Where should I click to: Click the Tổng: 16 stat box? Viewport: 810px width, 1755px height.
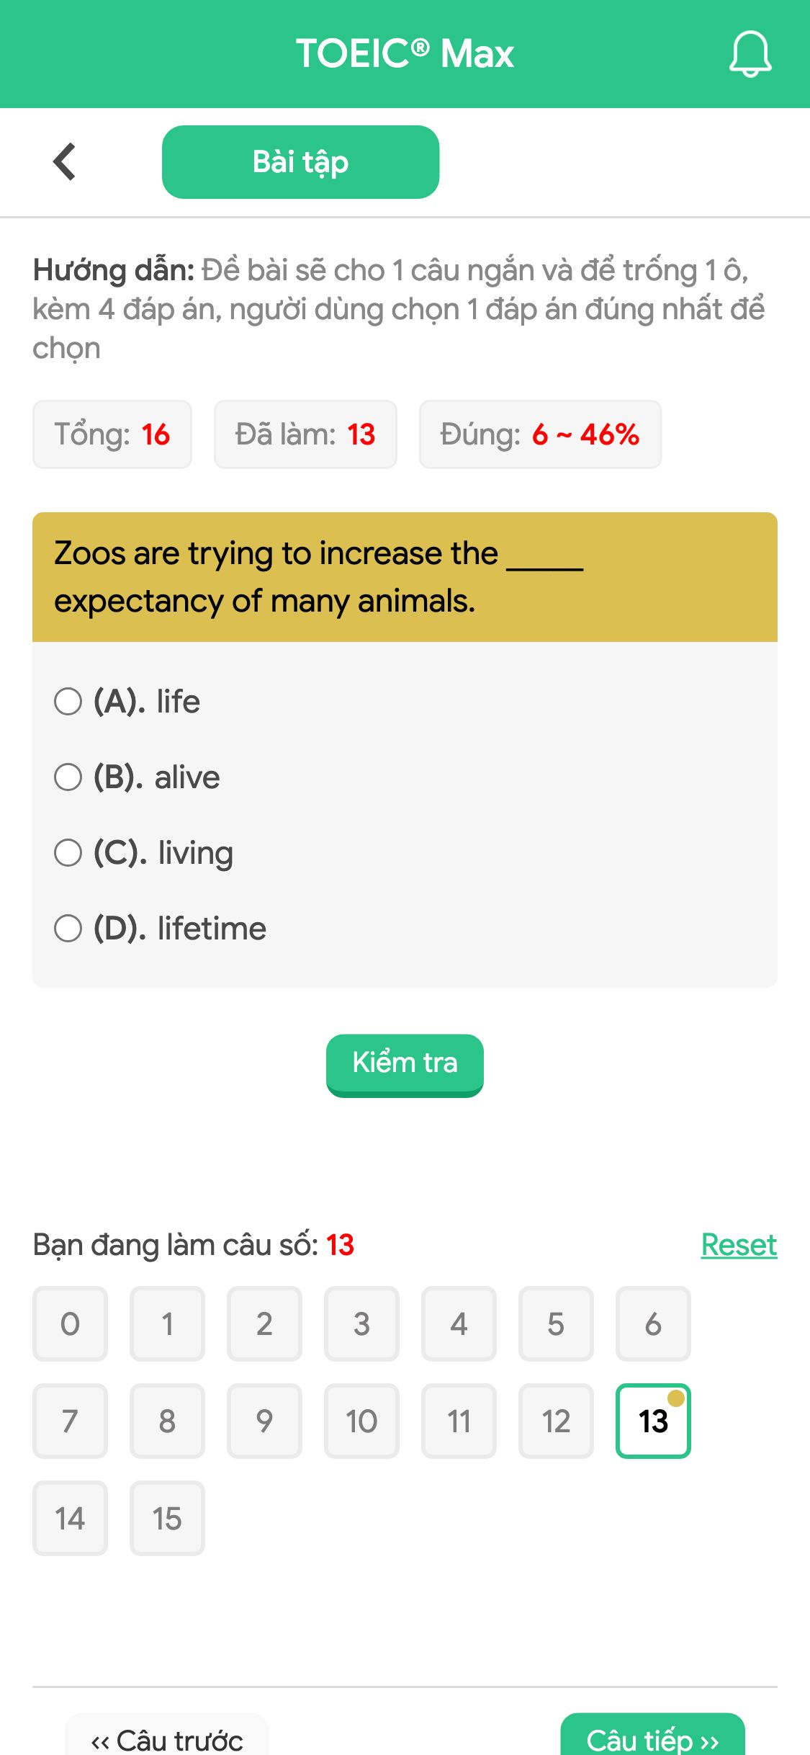112,433
